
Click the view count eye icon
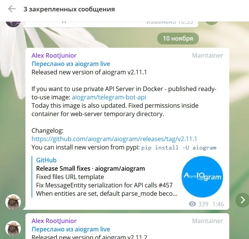[192, 204]
